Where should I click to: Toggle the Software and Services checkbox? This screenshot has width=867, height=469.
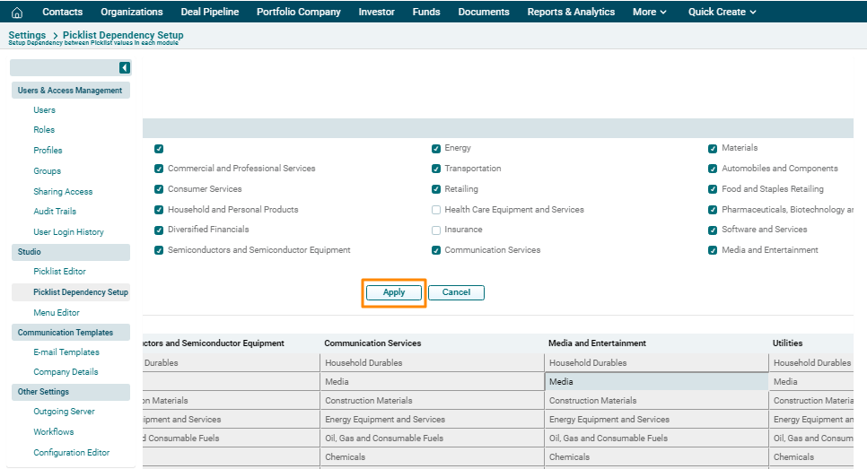(x=713, y=230)
